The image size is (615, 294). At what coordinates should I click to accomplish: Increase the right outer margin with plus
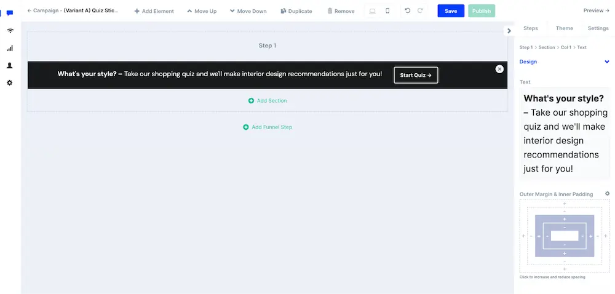(x=606, y=236)
